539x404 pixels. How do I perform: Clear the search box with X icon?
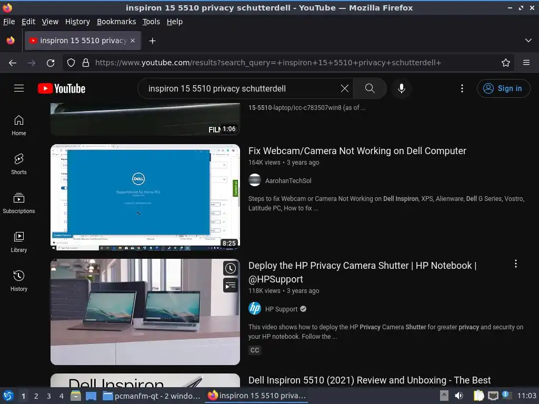click(344, 88)
